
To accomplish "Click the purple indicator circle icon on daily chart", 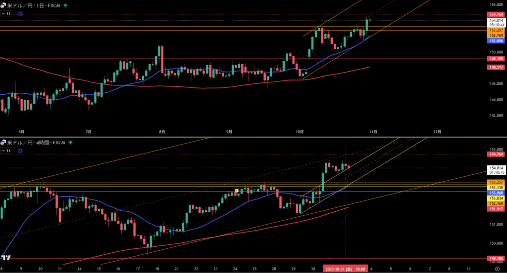I will click(x=20, y=14).
